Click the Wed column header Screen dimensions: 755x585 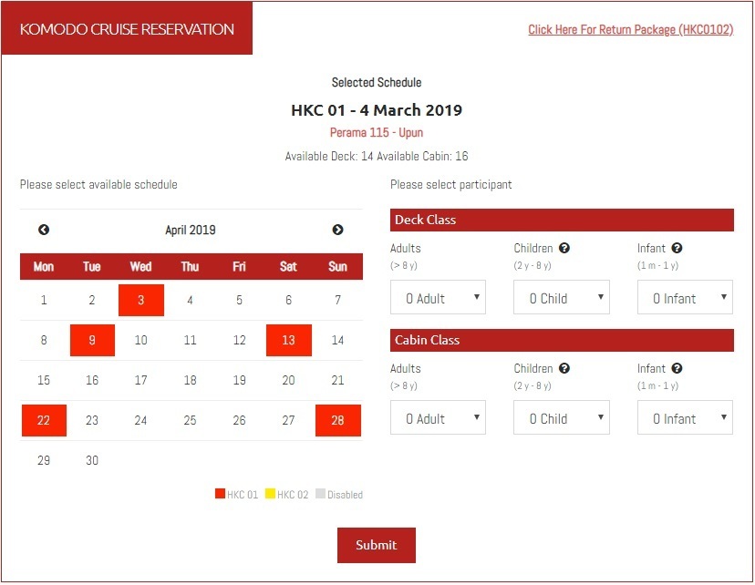(x=141, y=266)
